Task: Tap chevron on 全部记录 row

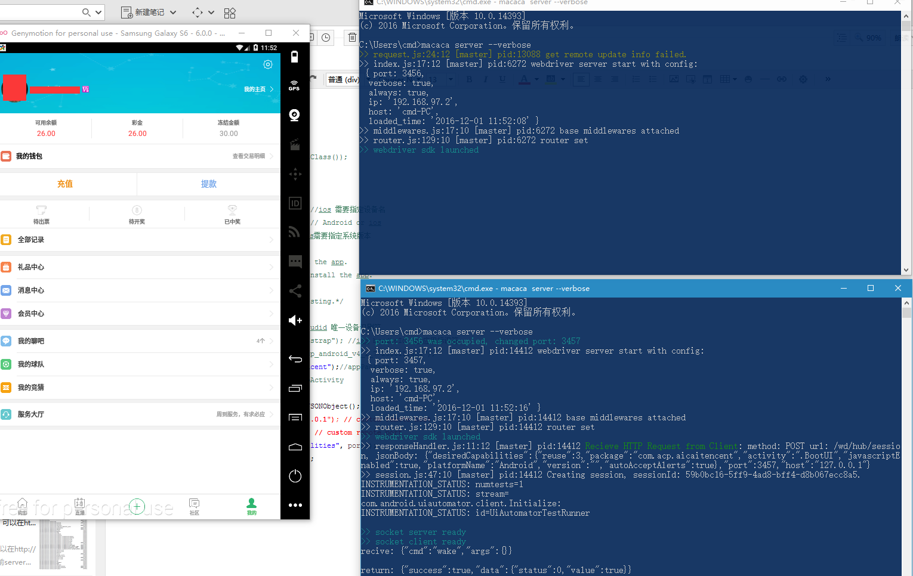Action: (272, 240)
